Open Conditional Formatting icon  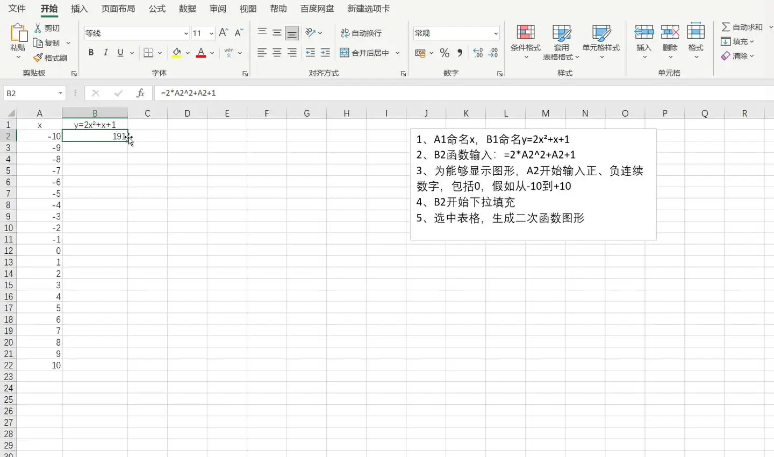(x=525, y=33)
